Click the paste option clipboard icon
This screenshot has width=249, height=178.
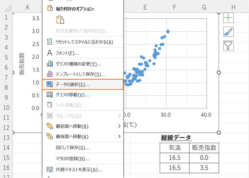[x=60, y=20]
